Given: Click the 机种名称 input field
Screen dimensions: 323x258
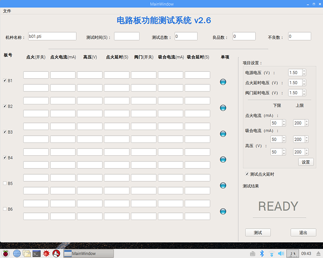Looking at the screenshot, I should pos(52,36).
